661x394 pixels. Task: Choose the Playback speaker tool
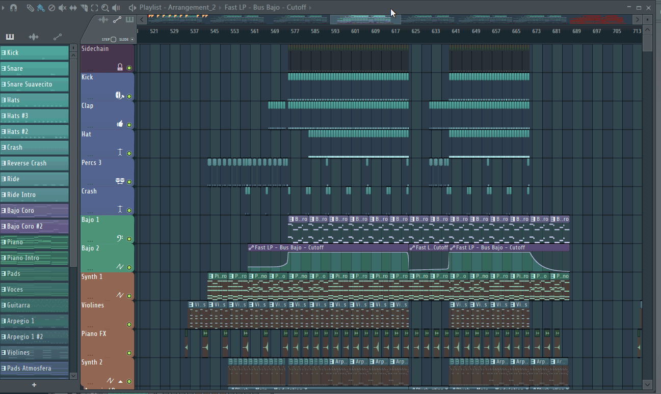(x=116, y=8)
